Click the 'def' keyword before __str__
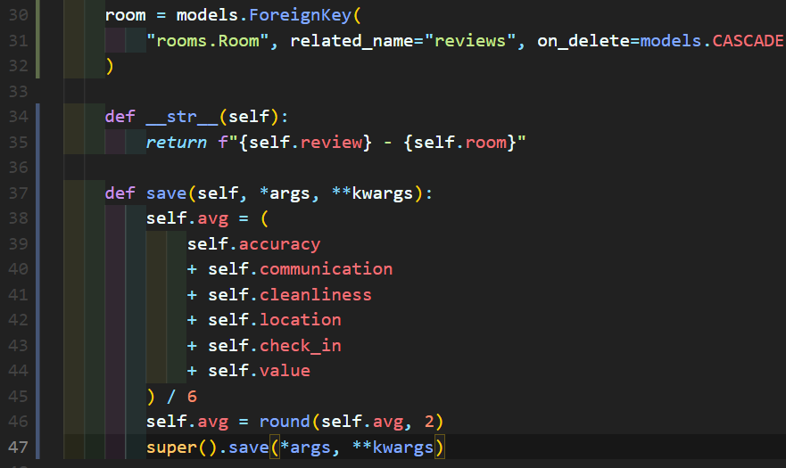The width and height of the screenshot is (786, 468). (x=120, y=116)
